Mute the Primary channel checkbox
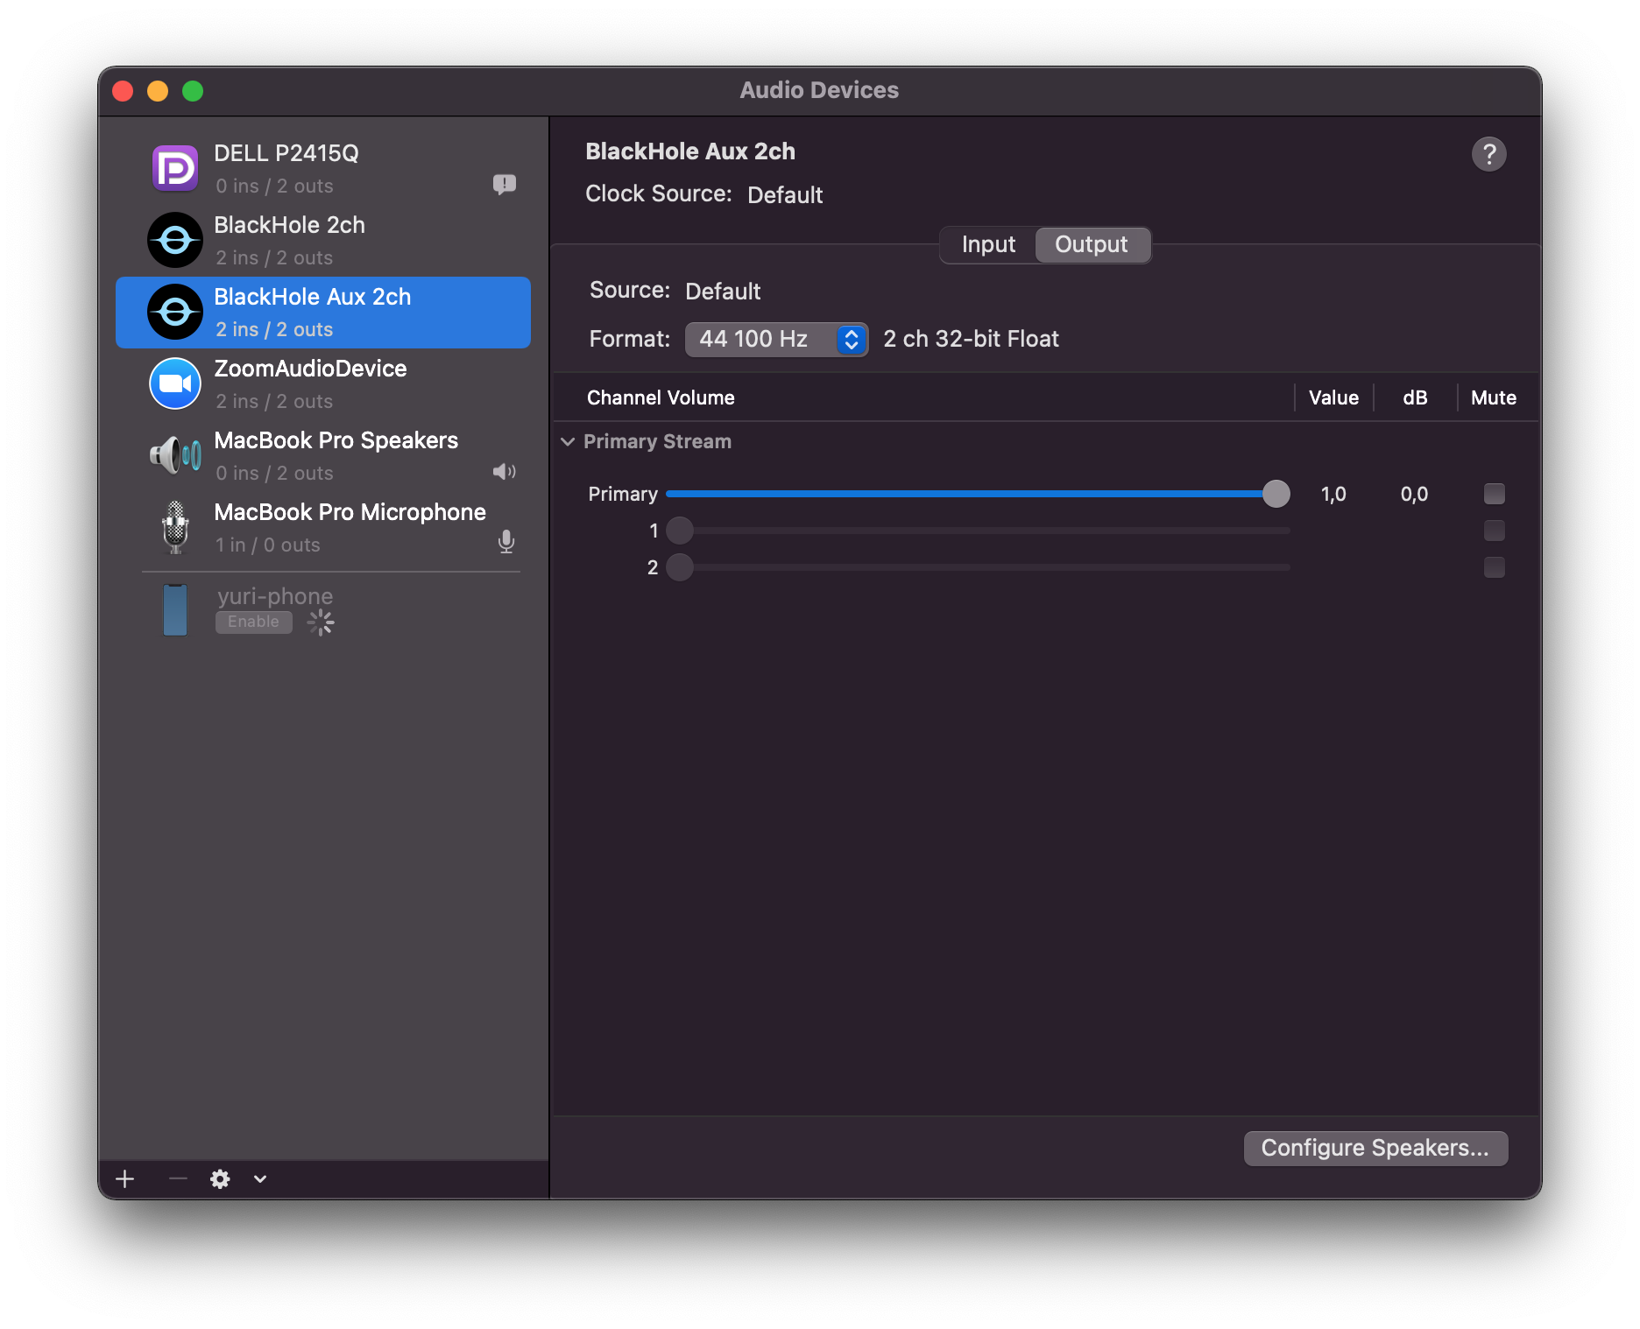 click(1495, 494)
